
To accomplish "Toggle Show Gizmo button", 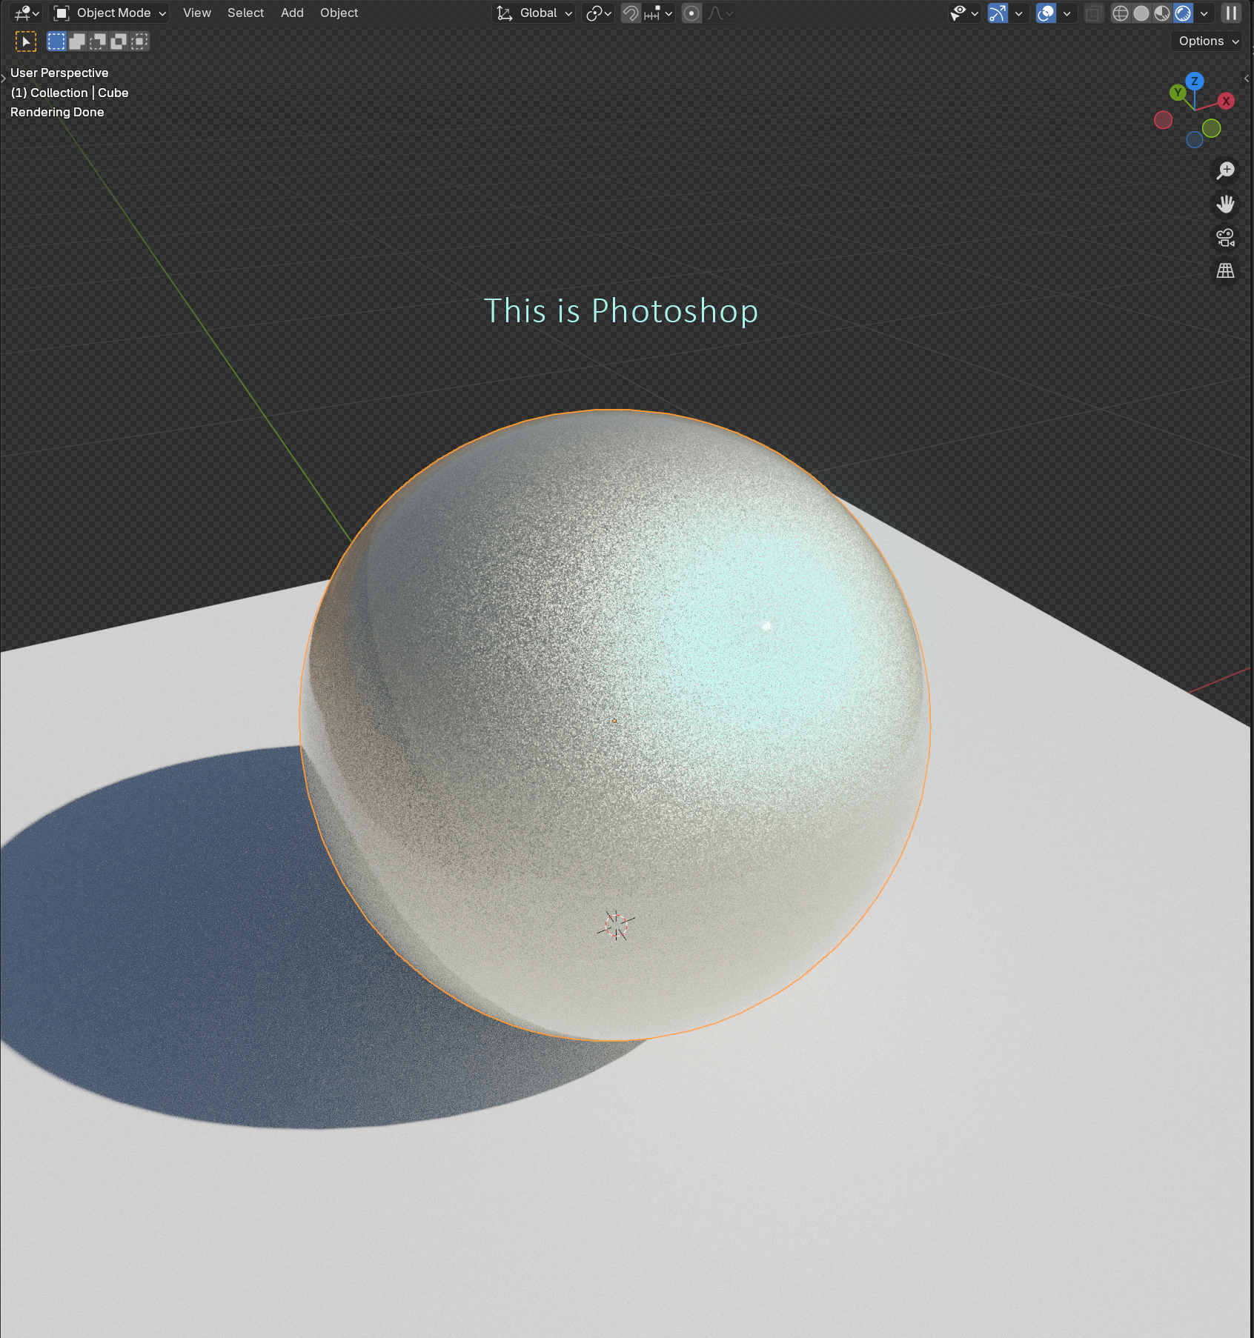I will (998, 13).
